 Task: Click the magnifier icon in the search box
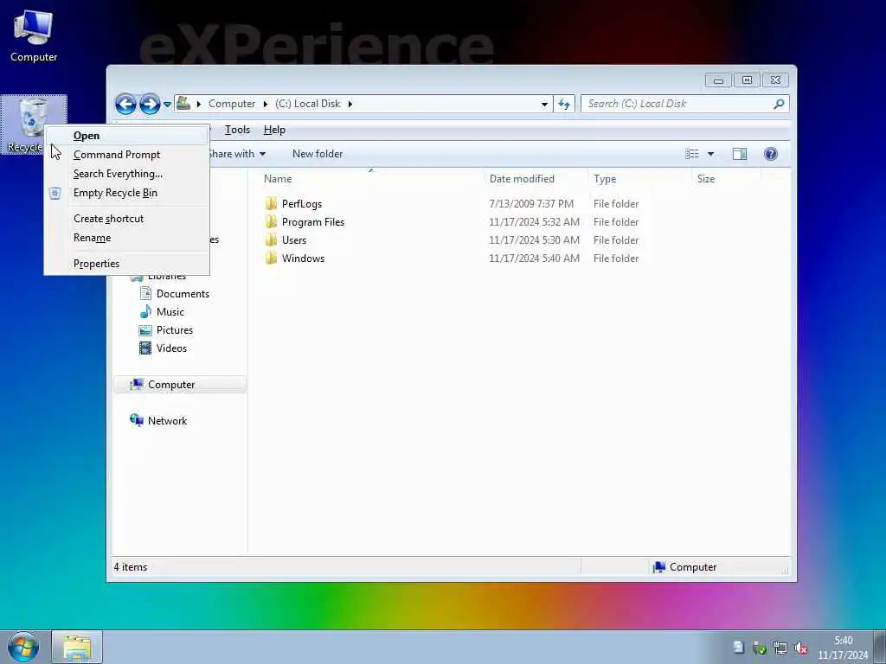779,104
